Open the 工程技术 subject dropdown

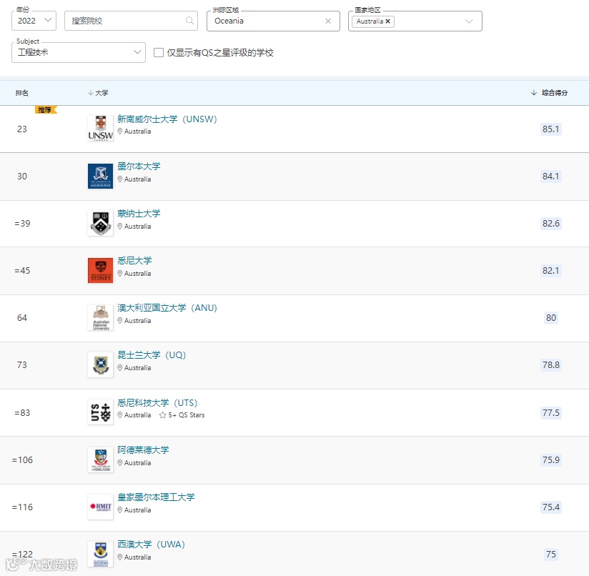79,52
